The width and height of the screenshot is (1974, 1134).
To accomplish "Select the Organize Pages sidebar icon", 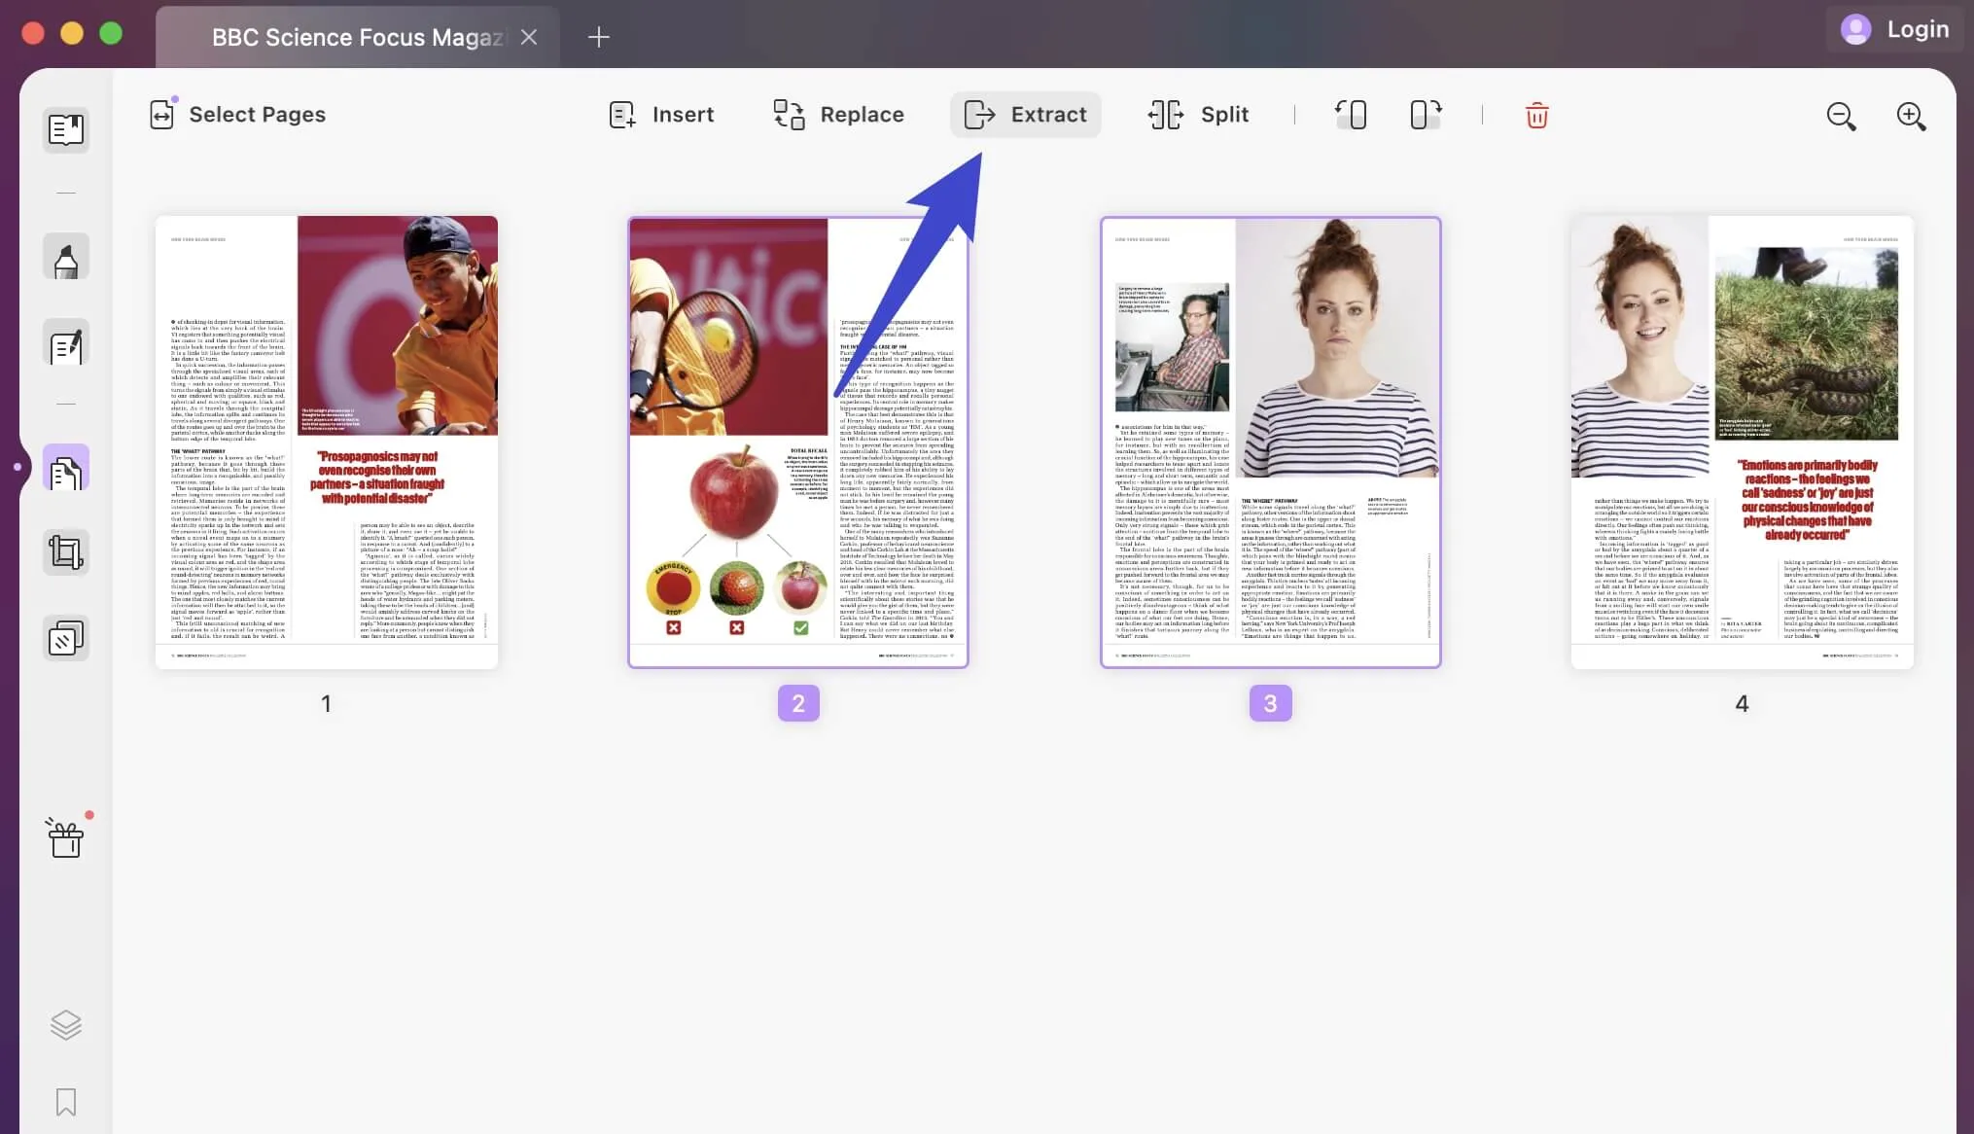I will coord(66,471).
